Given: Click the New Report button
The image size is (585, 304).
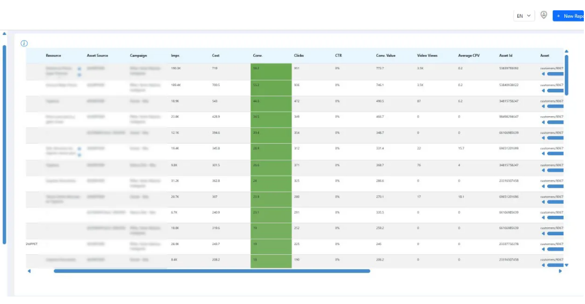Looking at the screenshot, I should [568, 15].
